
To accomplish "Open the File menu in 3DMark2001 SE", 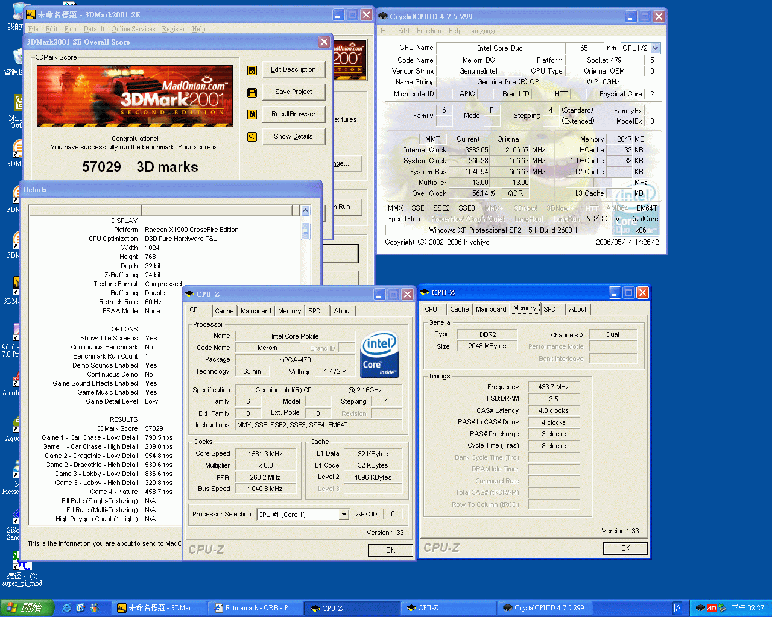I will coord(33,29).
